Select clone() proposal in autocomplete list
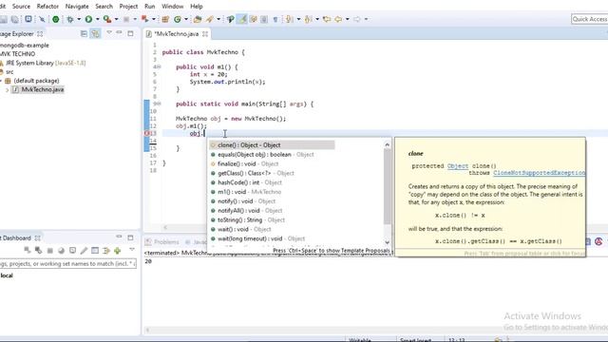The height and width of the screenshot is (342, 608). (x=272, y=145)
